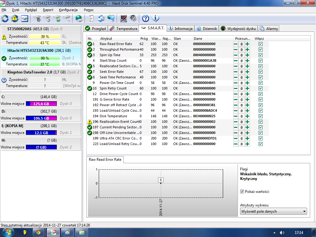
Task: Click the refresh icon with yellow warning sign
Action: coord(15,19)
